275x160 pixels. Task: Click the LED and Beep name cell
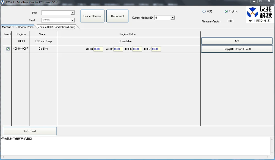(43, 41)
